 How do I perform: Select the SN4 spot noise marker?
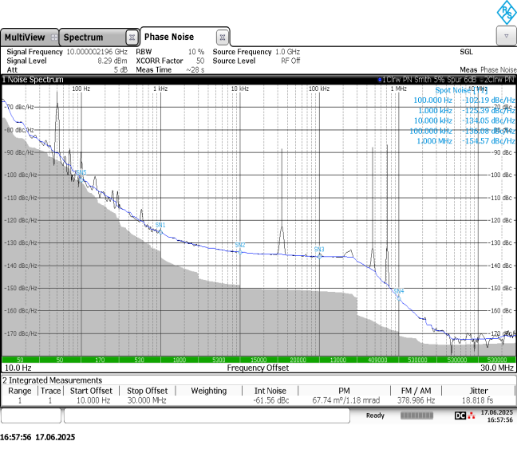click(x=397, y=292)
